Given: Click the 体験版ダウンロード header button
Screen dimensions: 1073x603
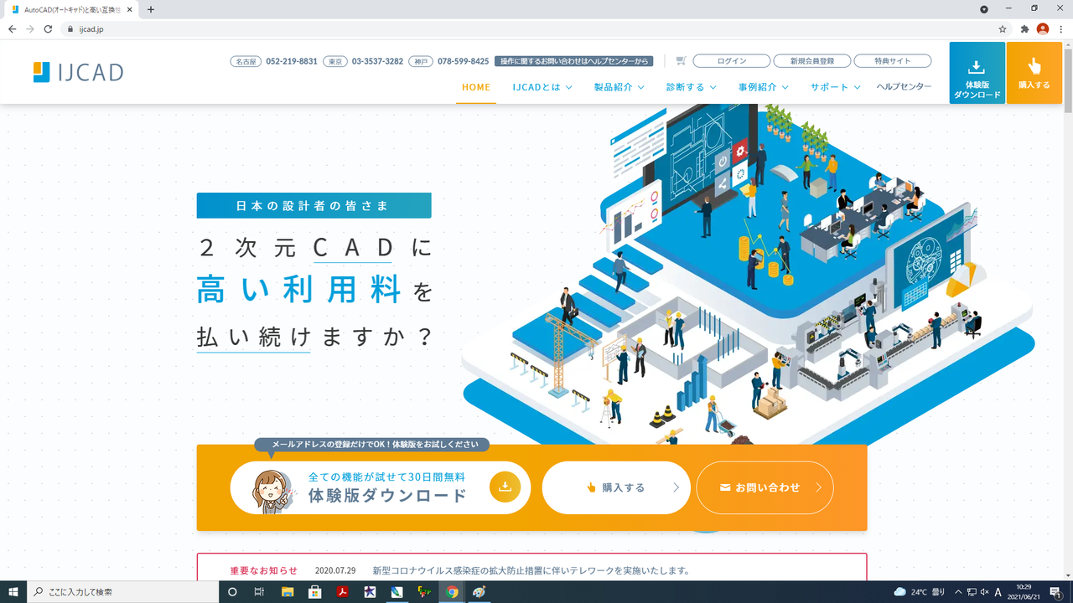Looking at the screenshot, I should click(x=977, y=73).
